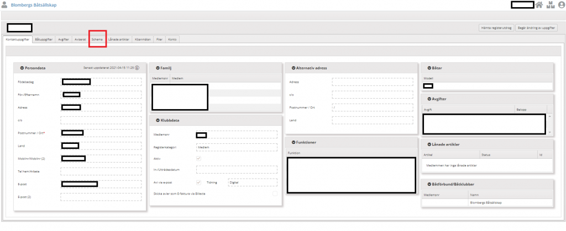Click Hämta registerutdrag button
The width and height of the screenshot is (566, 231).
[x=496, y=28]
